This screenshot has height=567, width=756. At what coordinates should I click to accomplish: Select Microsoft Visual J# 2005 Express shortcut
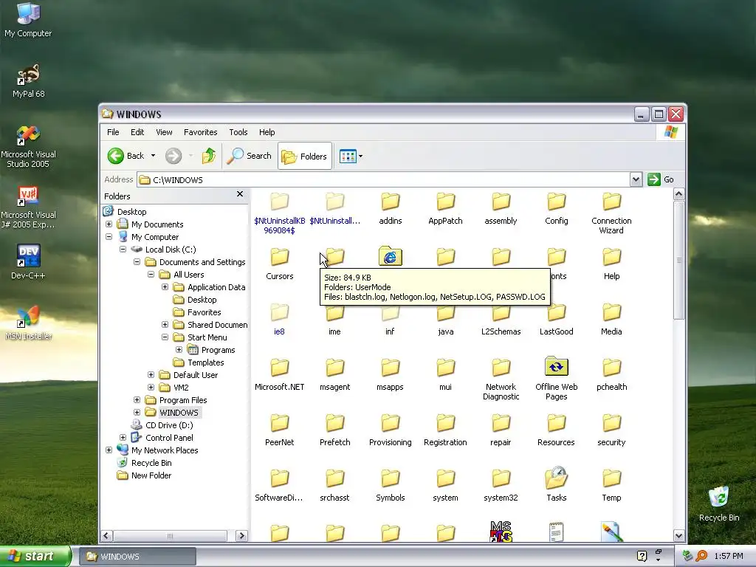click(28, 207)
